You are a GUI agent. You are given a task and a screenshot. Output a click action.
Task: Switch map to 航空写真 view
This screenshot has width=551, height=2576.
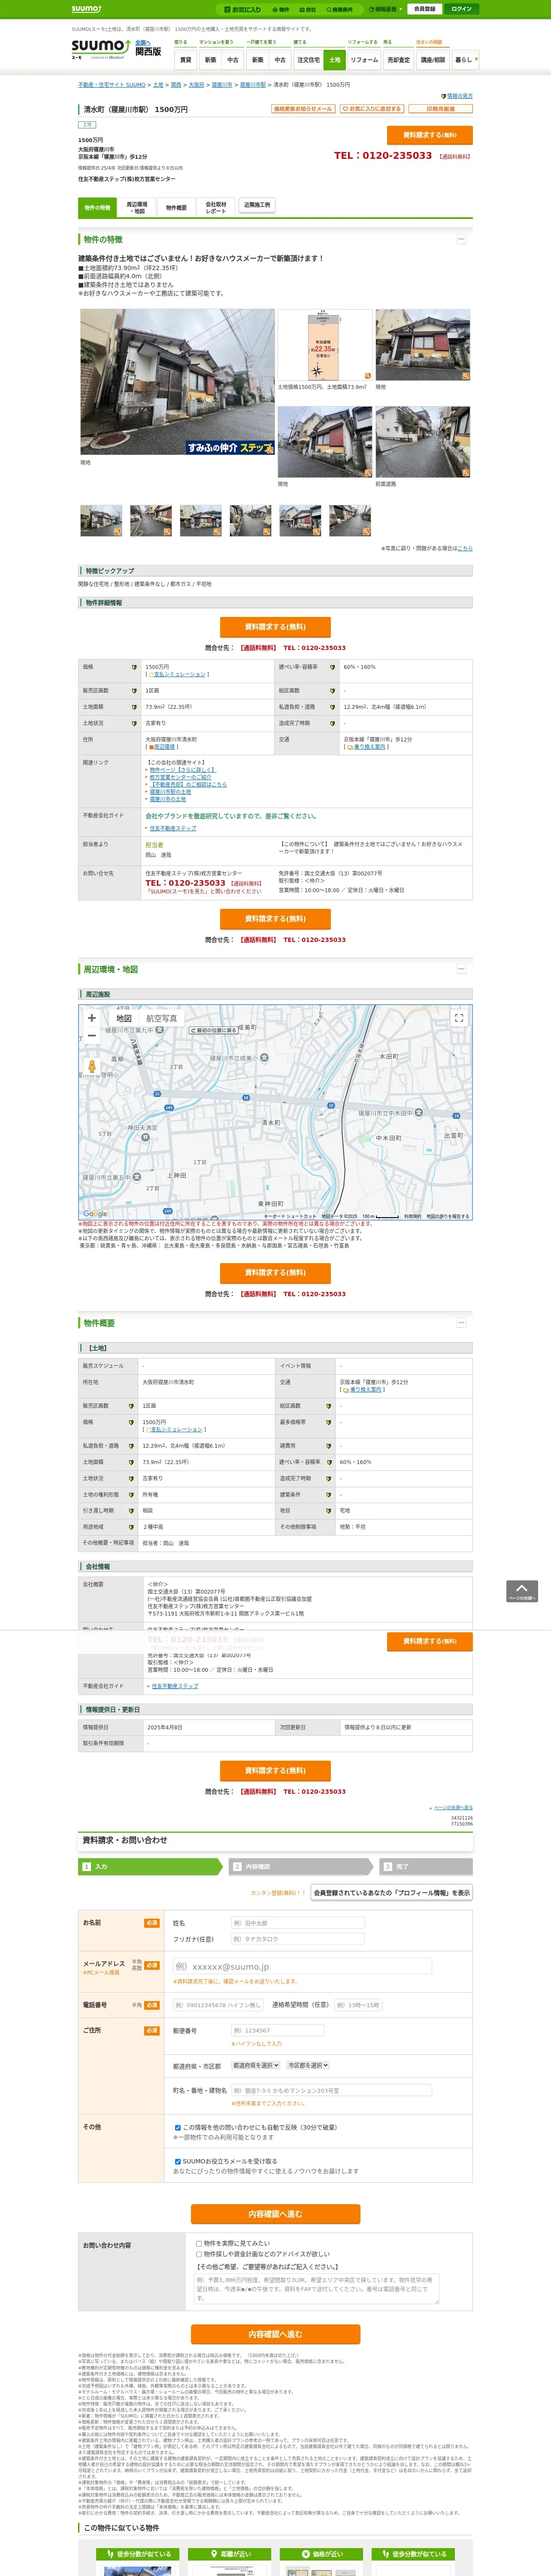[161, 1018]
